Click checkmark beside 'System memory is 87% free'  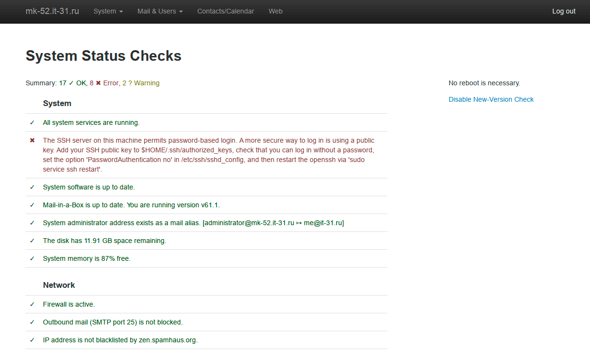[x=32, y=258]
